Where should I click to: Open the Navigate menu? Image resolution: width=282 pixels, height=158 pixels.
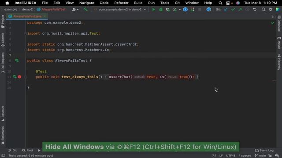pos(87,3)
